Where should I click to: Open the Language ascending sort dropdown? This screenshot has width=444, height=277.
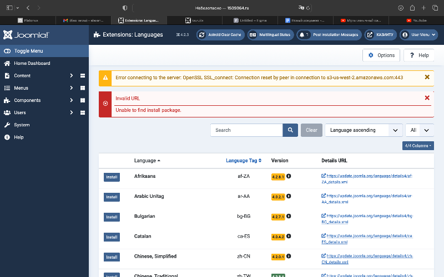pos(364,130)
